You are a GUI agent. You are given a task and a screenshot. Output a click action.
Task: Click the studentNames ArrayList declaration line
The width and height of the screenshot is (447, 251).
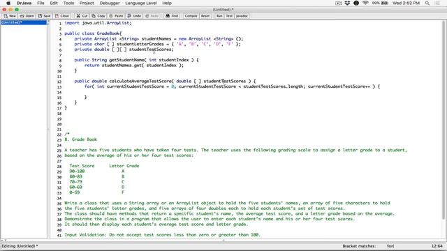click(159, 39)
